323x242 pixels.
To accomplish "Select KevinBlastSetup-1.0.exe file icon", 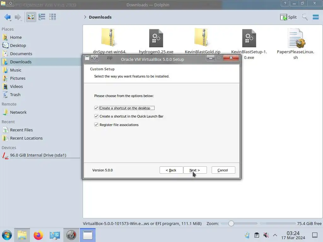I will click(249, 38).
